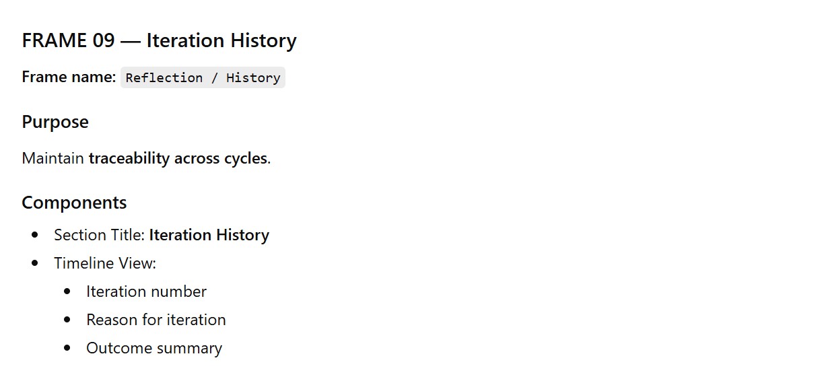
Task: Click the "Outcome summary" sub-item
Action: coord(154,348)
